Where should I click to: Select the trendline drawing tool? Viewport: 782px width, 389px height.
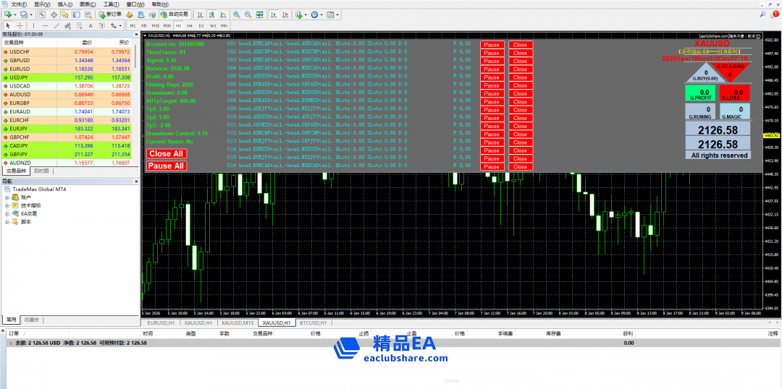(57, 25)
